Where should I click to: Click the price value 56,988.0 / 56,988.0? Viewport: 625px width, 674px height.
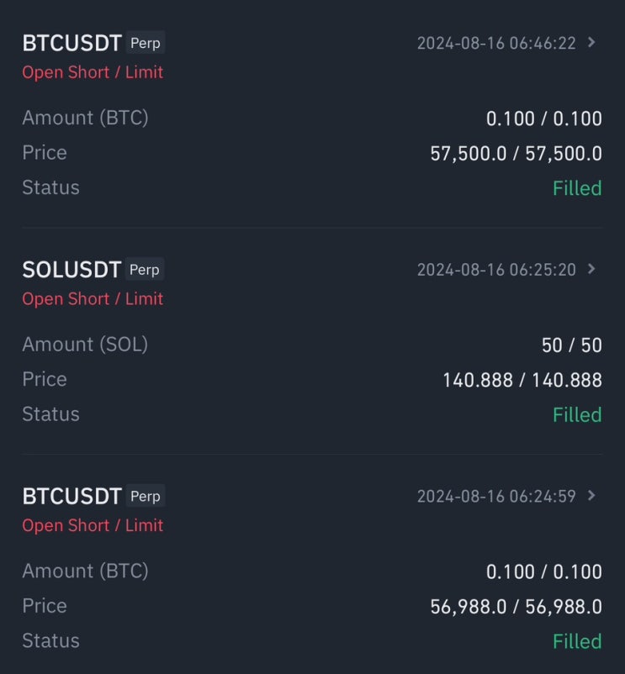pyautogui.click(x=516, y=606)
